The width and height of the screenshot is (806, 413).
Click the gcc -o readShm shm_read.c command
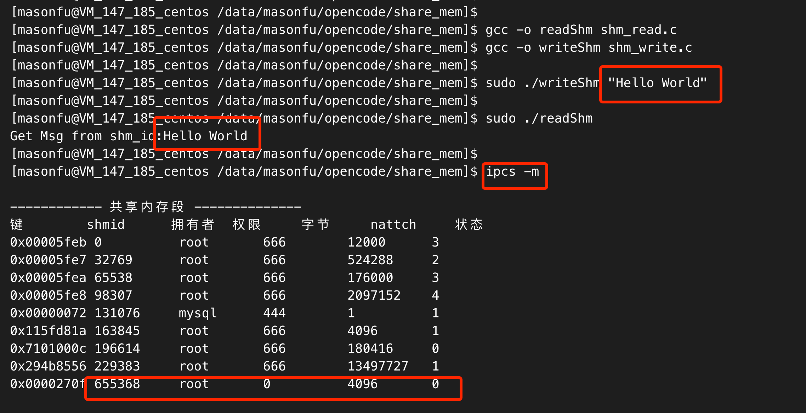(581, 30)
